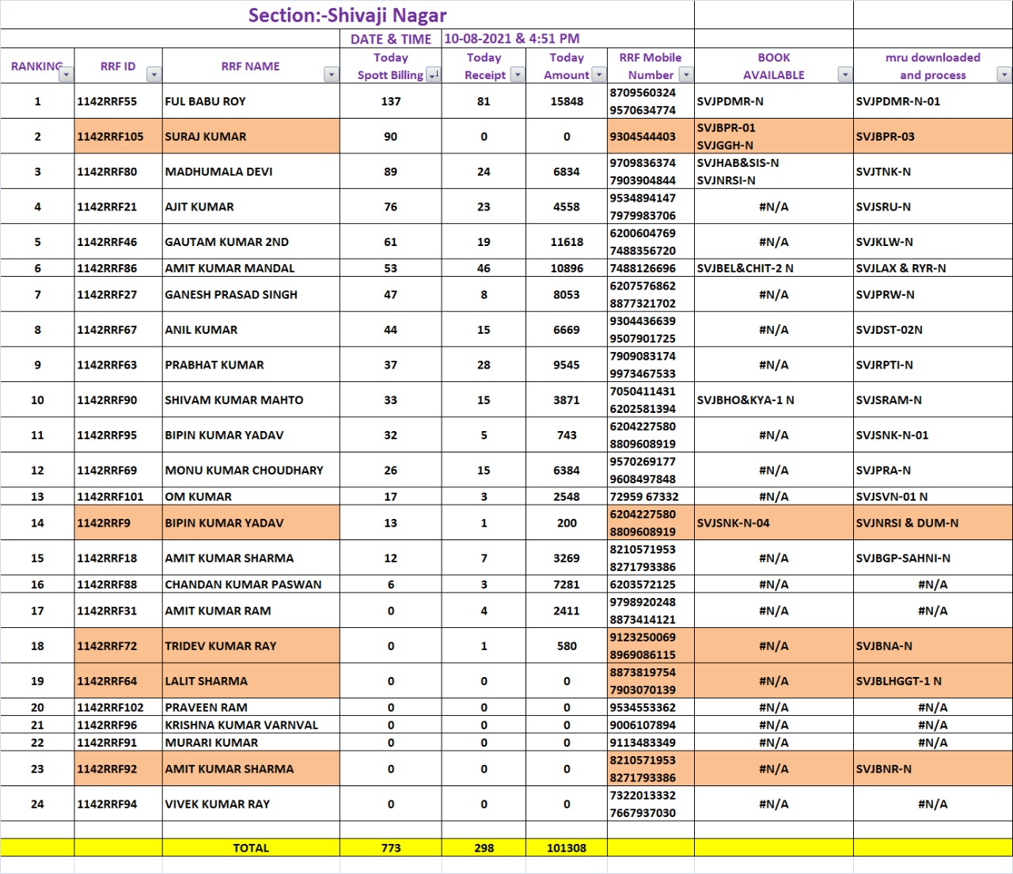Select the name cell 'OM KUMAR'
Viewport: 1013px width, 874px height.
pos(251,497)
